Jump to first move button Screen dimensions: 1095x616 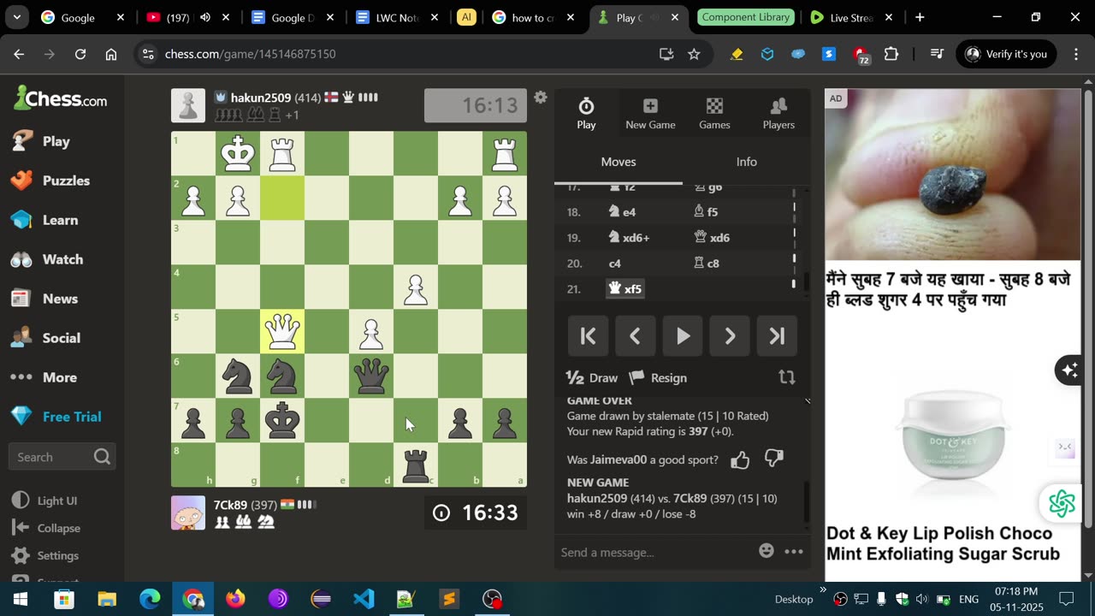[x=589, y=336]
